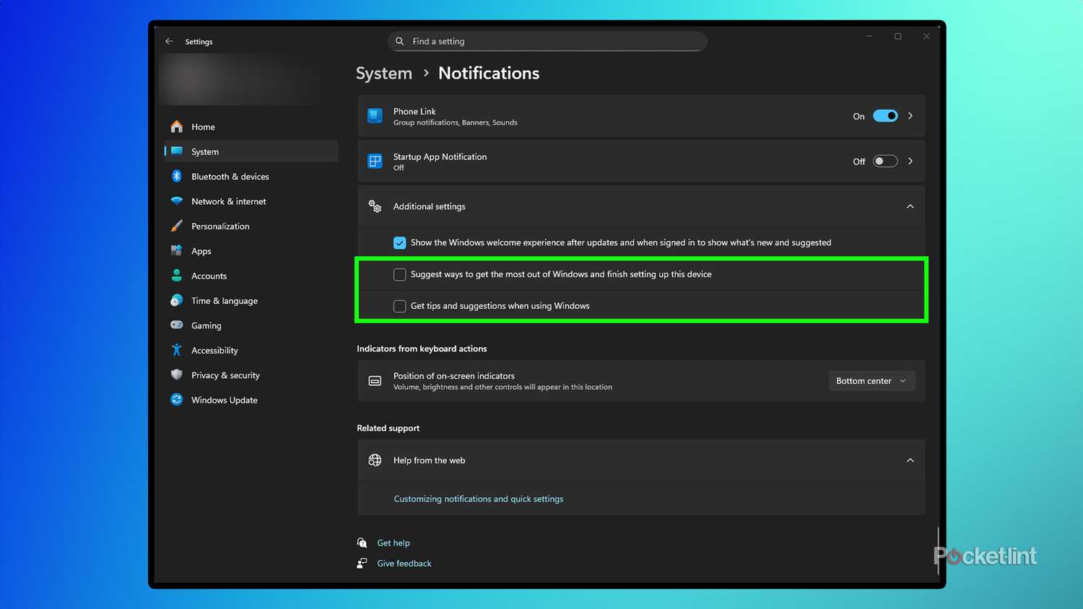Open Customizing notifications and quick settings link
Screen dimensions: 1083x609
coord(478,499)
